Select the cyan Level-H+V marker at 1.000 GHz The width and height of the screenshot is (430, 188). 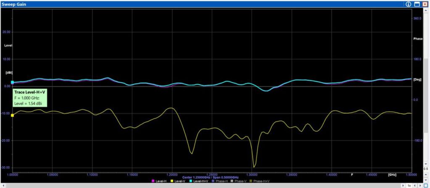point(12,82)
